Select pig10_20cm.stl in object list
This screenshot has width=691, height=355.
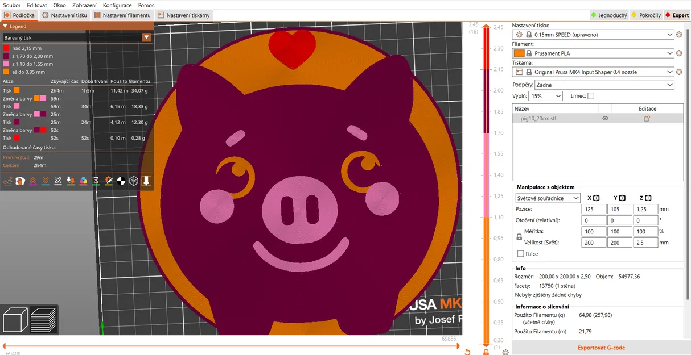tap(598, 119)
